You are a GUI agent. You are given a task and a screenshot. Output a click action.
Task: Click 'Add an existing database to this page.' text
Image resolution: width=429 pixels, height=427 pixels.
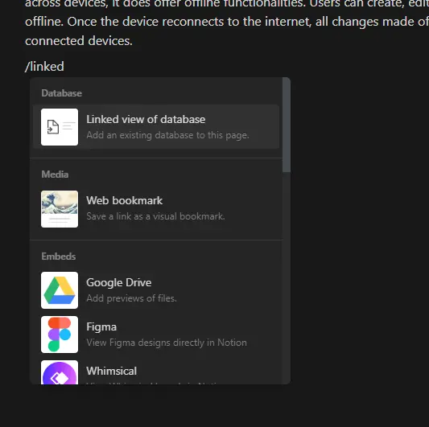pyautogui.click(x=167, y=135)
